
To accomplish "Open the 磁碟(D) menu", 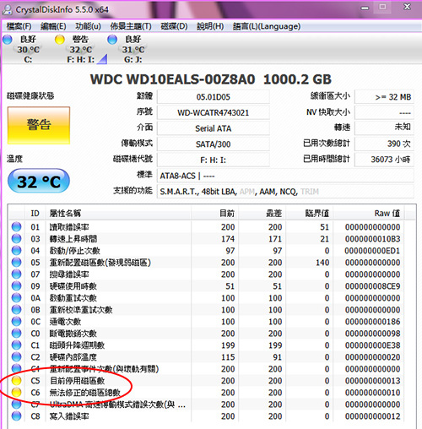I will coord(174,26).
